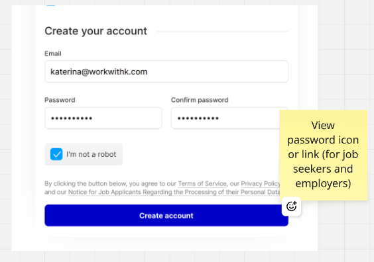Submit with the Create account button

(x=166, y=216)
